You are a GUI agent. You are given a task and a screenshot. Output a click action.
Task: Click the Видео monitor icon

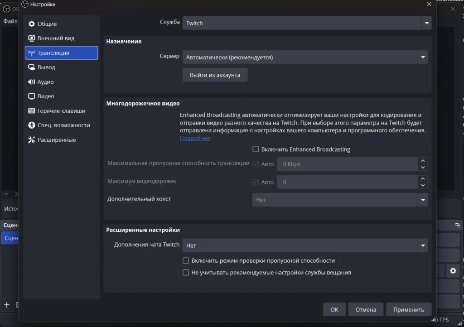click(32, 96)
